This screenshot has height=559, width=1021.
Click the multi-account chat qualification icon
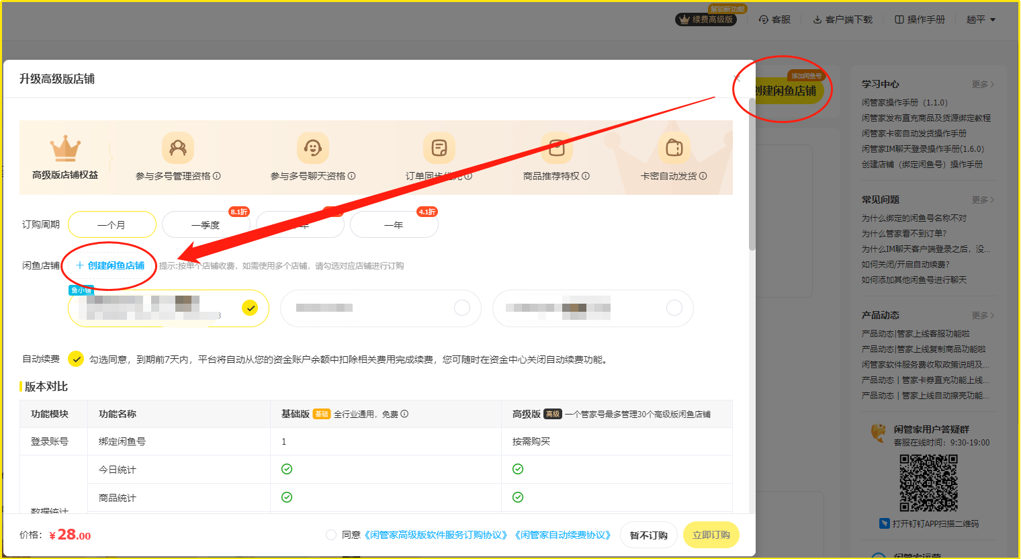tap(312, 148)
